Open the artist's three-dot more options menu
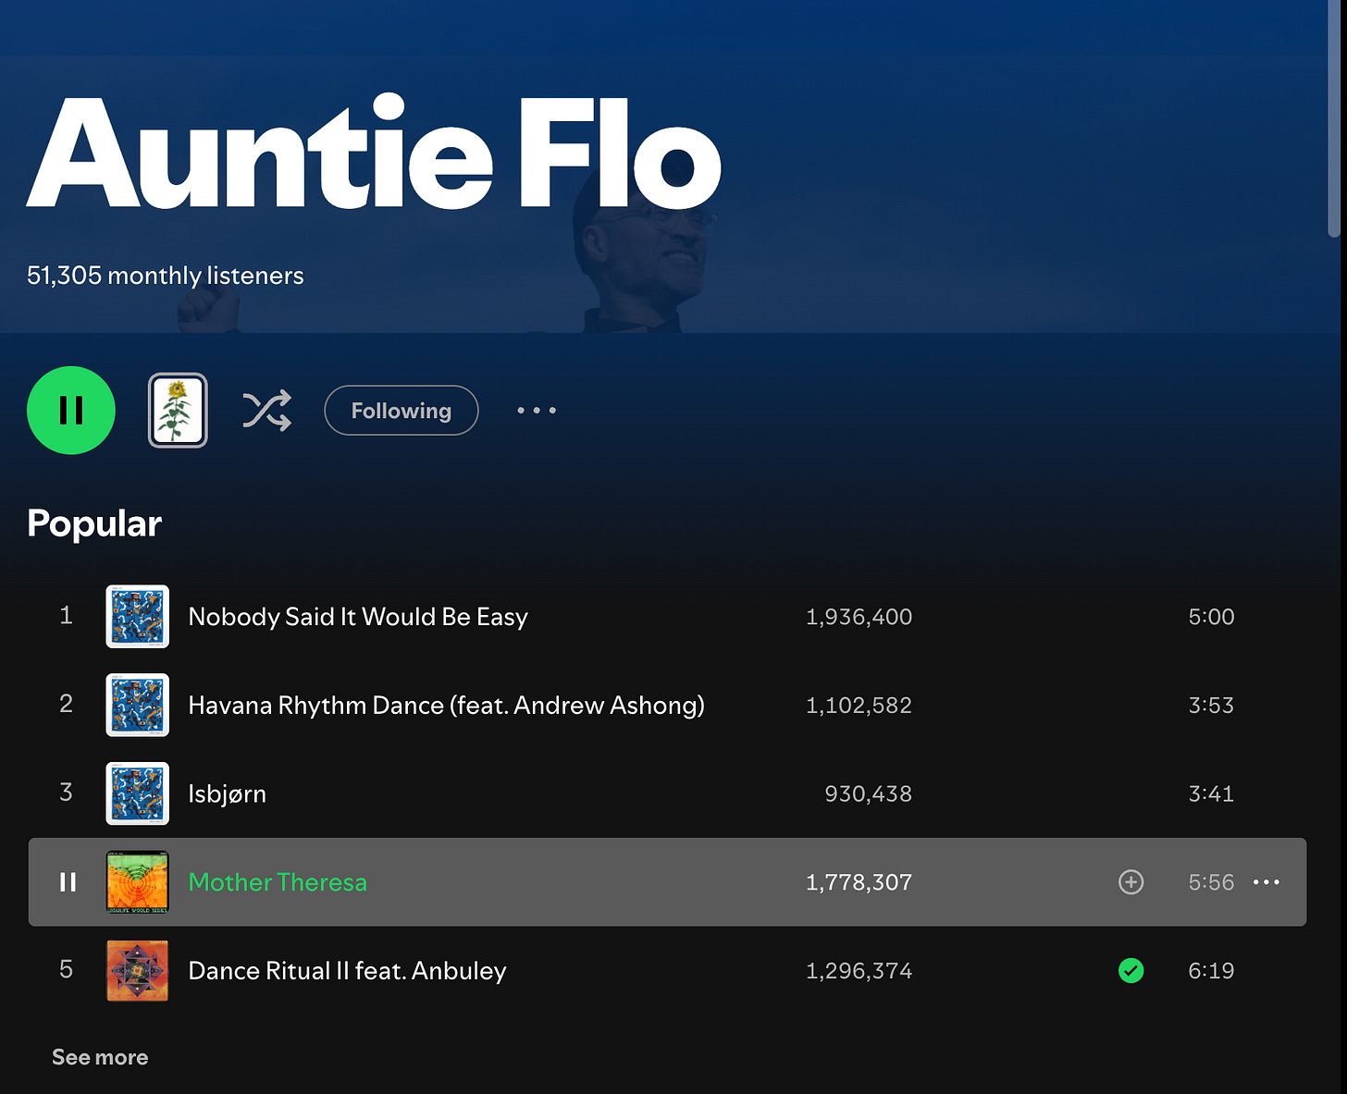The width and height of the screenshot is (1347, 1094). point(537,411)
